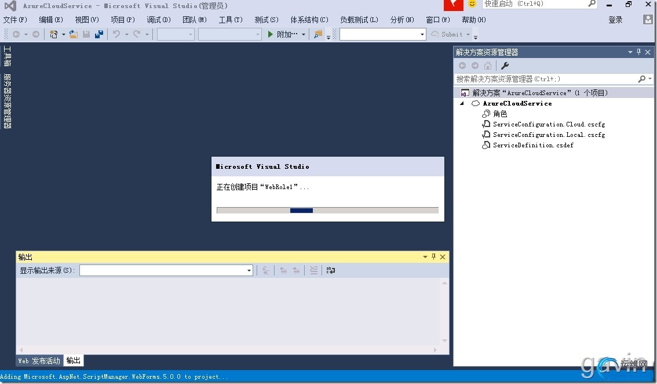657x384 pixels.
Task: Open the Debug menu
Action: (159, 20)
